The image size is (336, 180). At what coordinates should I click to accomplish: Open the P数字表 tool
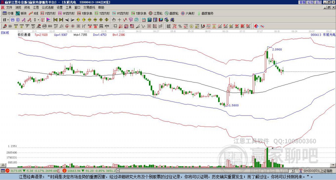coord(85,13)
